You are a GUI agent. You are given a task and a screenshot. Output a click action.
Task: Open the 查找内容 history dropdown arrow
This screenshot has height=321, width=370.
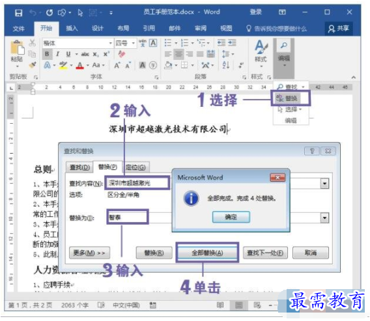click(324, 184)
